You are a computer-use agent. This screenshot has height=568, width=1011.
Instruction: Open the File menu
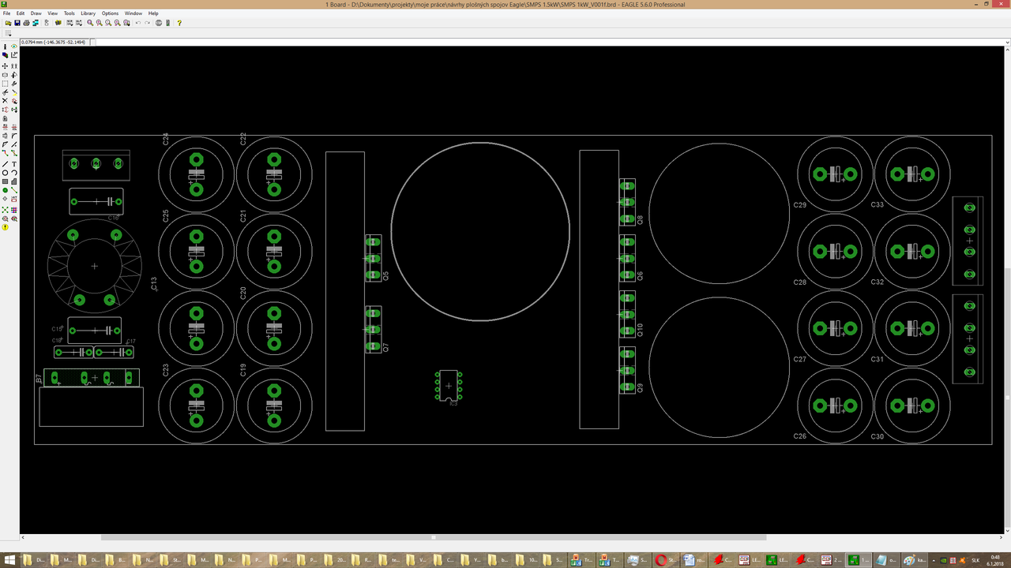click(x=7, y=13)
